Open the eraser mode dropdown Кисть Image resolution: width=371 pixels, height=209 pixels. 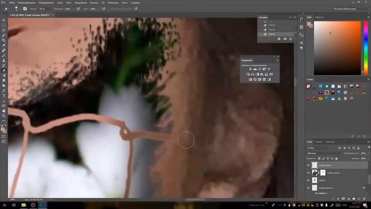[x=45, y=9]
